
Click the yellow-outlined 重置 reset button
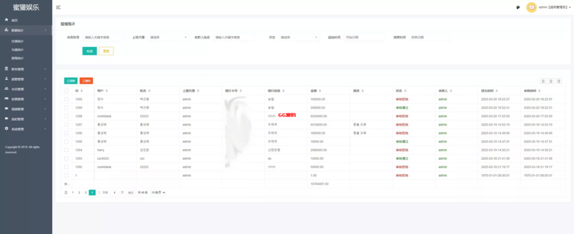point(106,51)
